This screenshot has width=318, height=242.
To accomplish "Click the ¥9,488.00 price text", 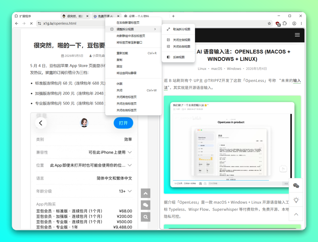I will pyautogui.click(x=122, y=227).
